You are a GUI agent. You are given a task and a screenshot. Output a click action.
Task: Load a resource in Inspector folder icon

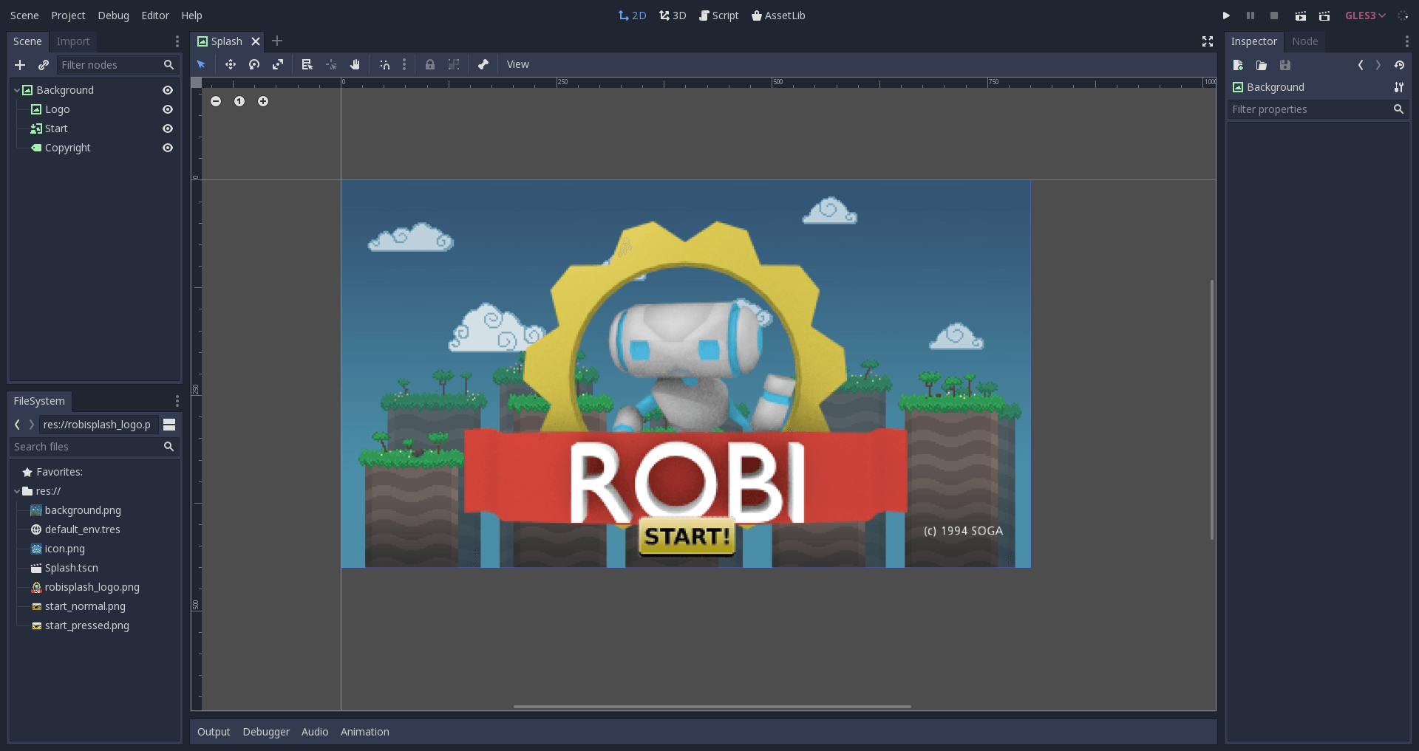click(x=1262, y=65)
